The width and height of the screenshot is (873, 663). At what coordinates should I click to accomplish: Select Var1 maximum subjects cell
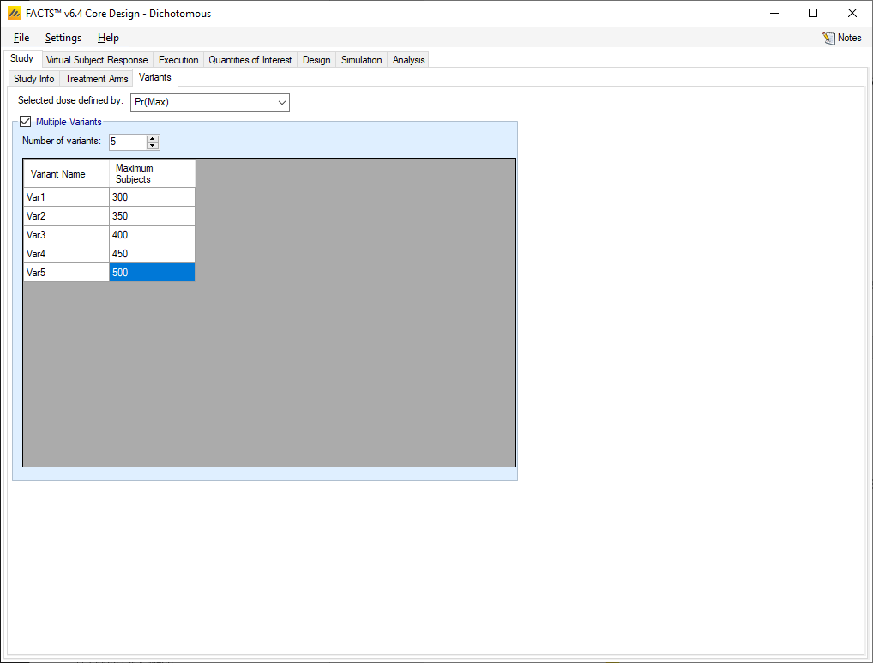(x=152, y=197)
